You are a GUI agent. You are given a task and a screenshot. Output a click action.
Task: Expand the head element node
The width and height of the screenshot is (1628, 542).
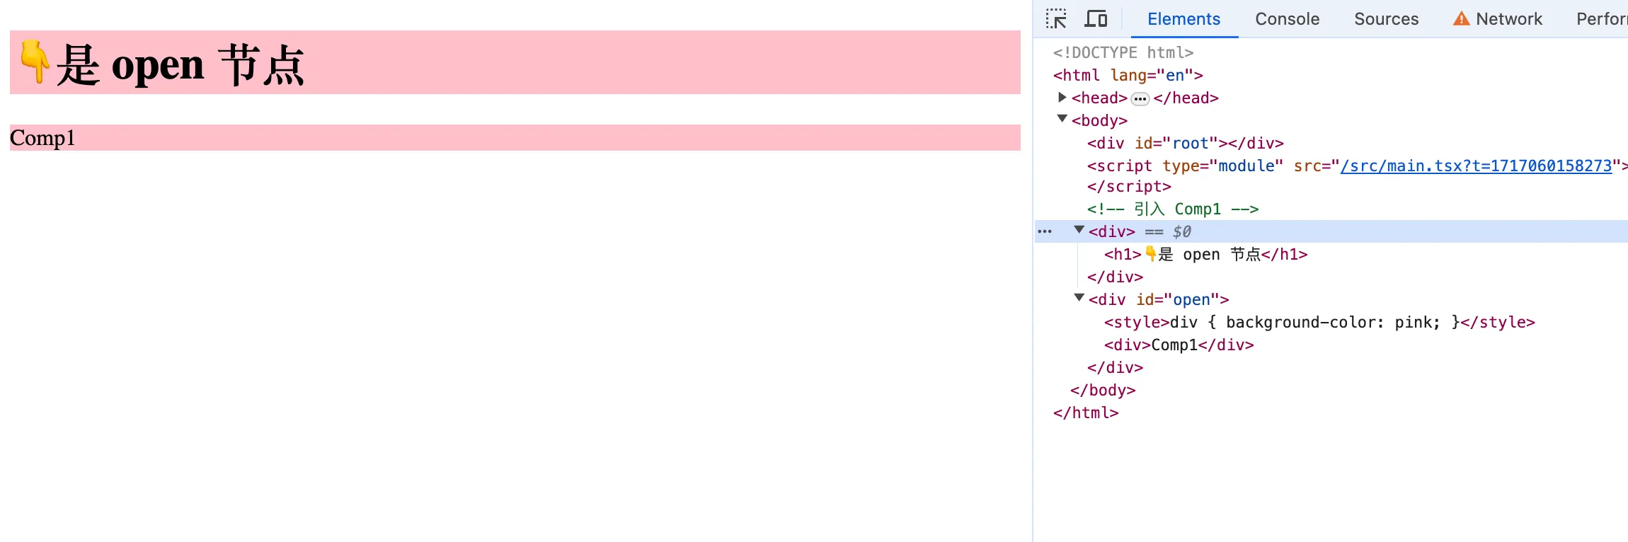tap(1062, 98)
